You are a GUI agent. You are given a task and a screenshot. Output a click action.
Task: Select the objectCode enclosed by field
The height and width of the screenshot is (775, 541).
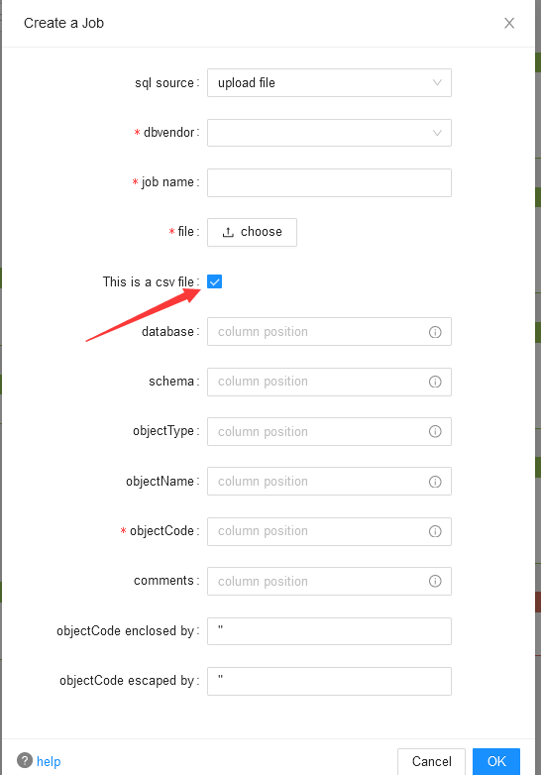tap(329, 630)
